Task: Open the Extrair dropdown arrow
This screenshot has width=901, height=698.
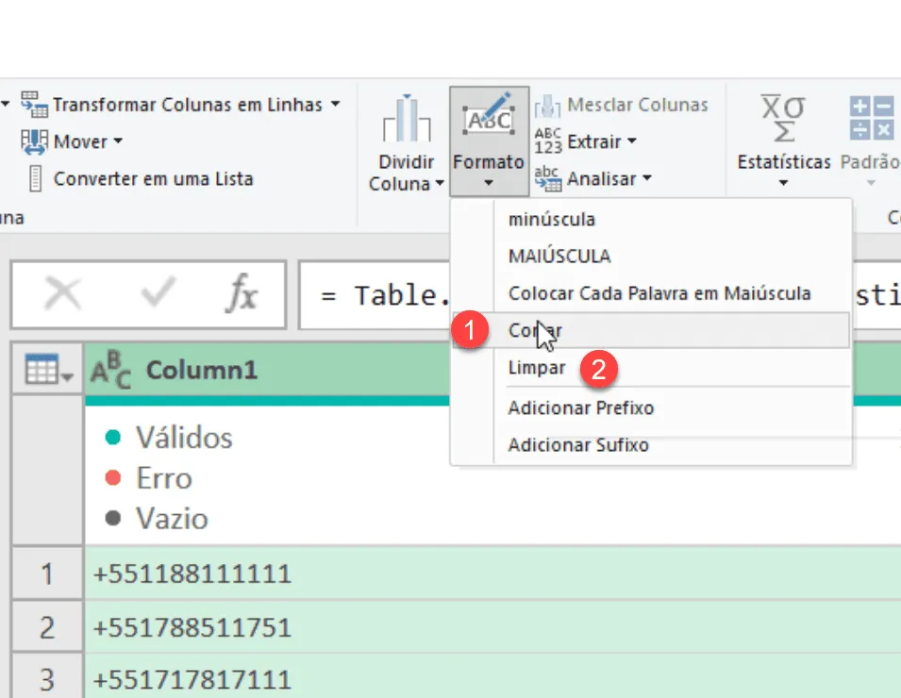Action: 631,141
